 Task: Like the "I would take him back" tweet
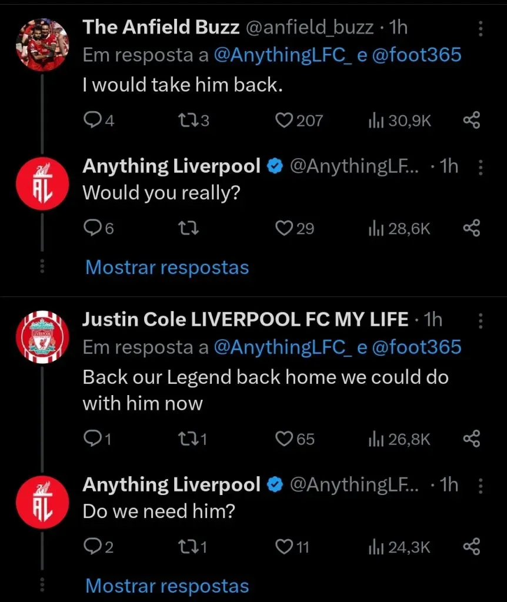pos(284,120)
